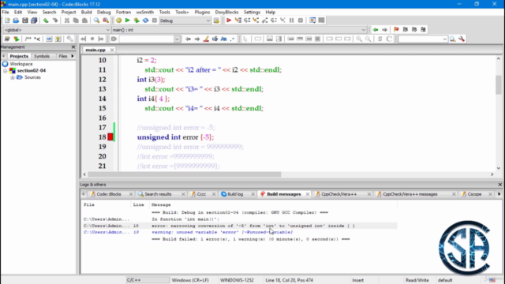Click the green Run icon
Viewport: 505px width, 284px height.
pyautogui.click(x=127, y=21)
